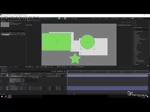Click the Add button in the Contents row
Image resolution: width=150 pixels, height=112 pixels.
[x=37, y=78]
